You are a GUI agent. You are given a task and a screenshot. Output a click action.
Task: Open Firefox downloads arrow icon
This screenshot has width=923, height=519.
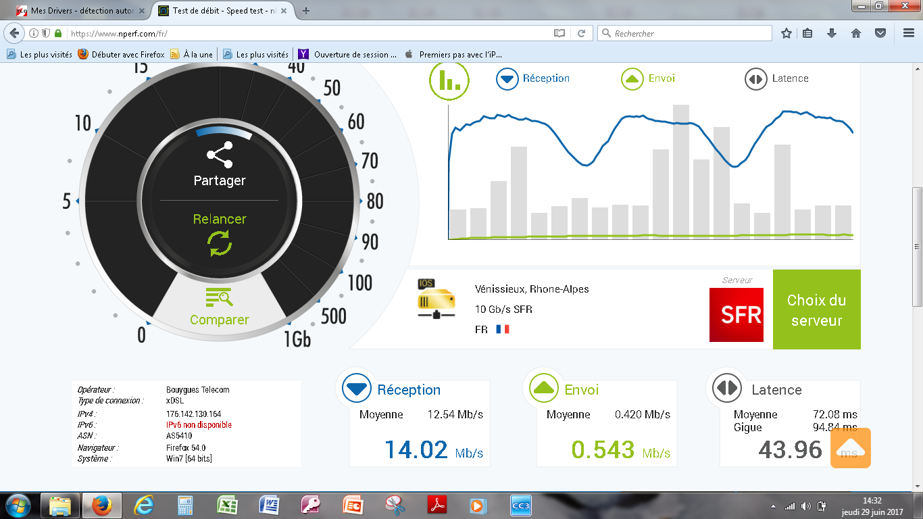pos(832,33)
